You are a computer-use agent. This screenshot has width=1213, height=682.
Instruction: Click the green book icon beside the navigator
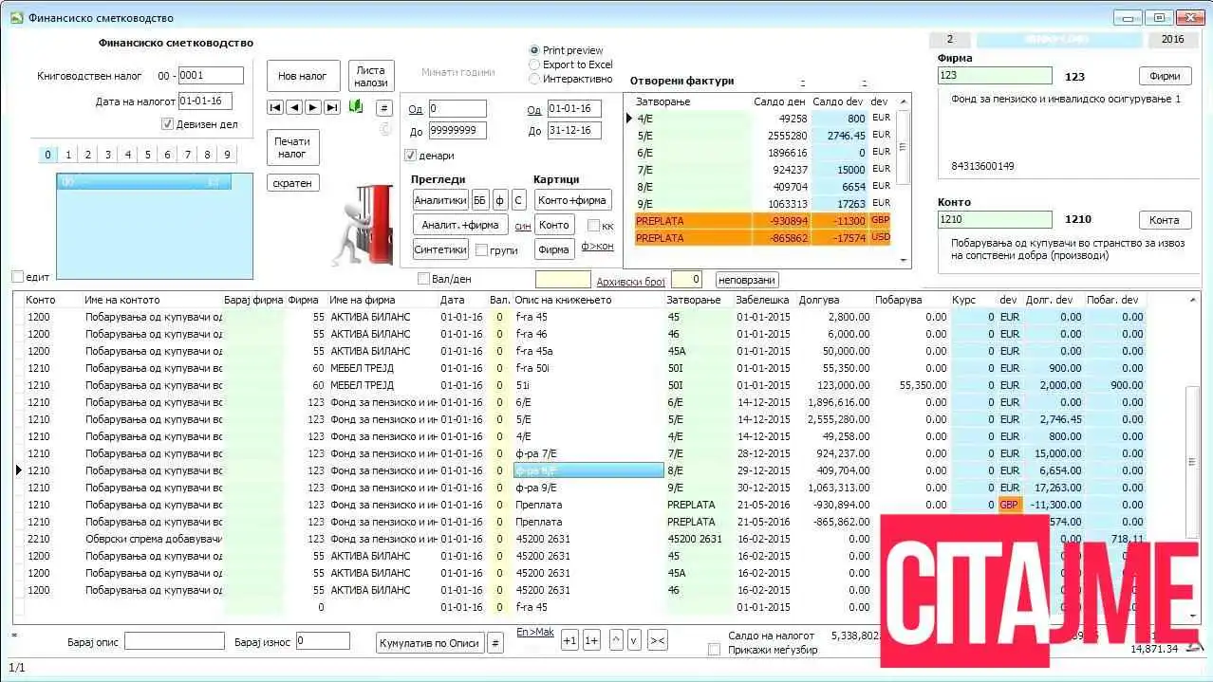point(356,107)
